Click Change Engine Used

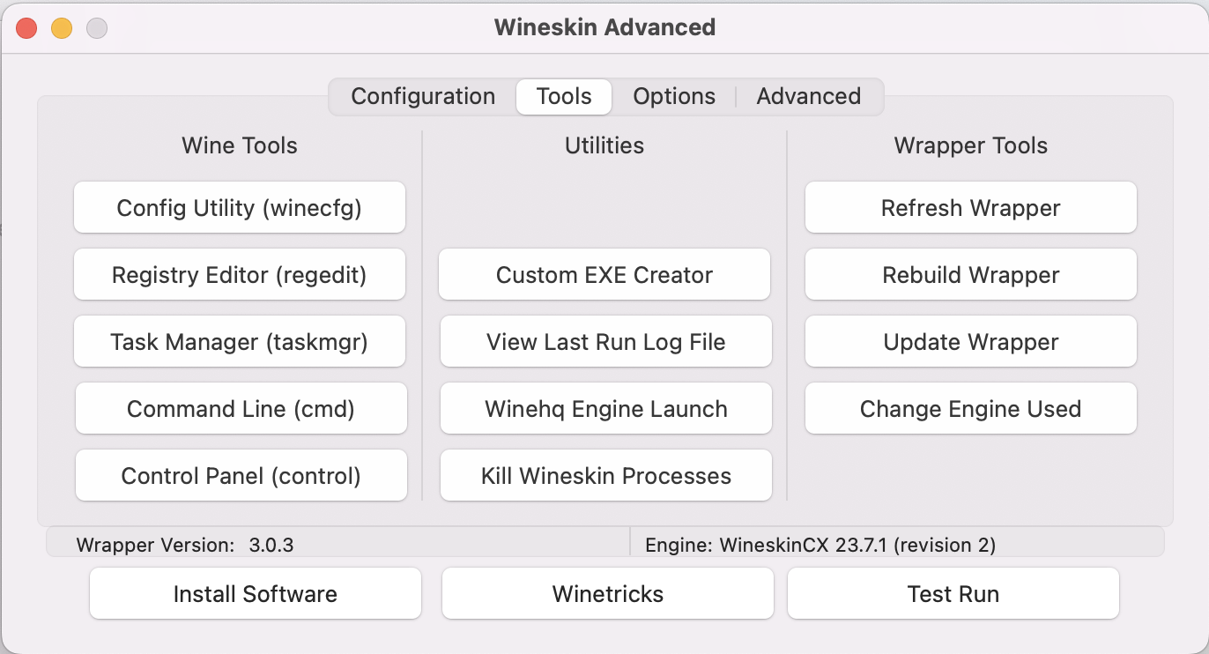(971, 409)
